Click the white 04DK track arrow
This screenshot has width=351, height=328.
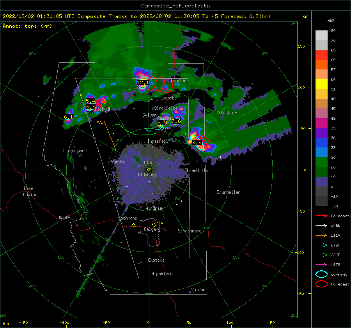[321, 225]
